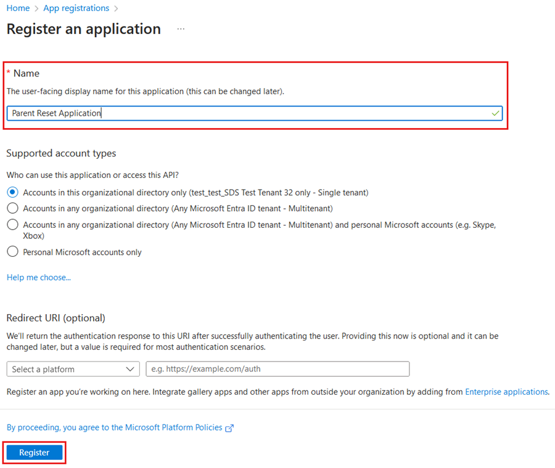This screenshot has width=555, height=468.
Task: Open the ellipsis more options menu
Action: click(181, 29)
